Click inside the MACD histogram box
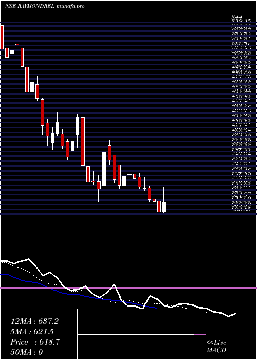 [x=141, y=334]
